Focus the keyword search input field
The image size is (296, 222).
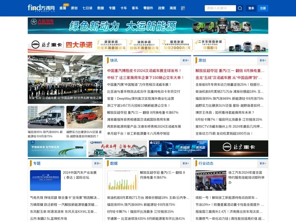220,8
